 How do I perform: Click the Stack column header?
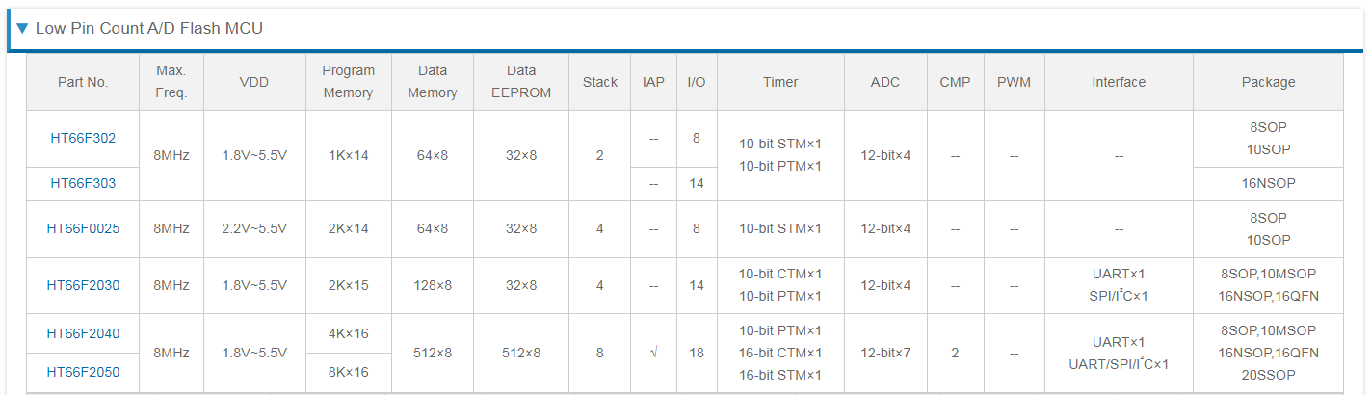599,82
